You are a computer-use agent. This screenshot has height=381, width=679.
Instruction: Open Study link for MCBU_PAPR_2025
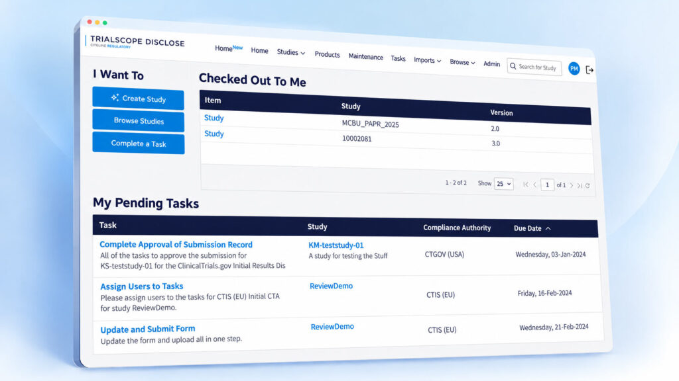(214, 118)
